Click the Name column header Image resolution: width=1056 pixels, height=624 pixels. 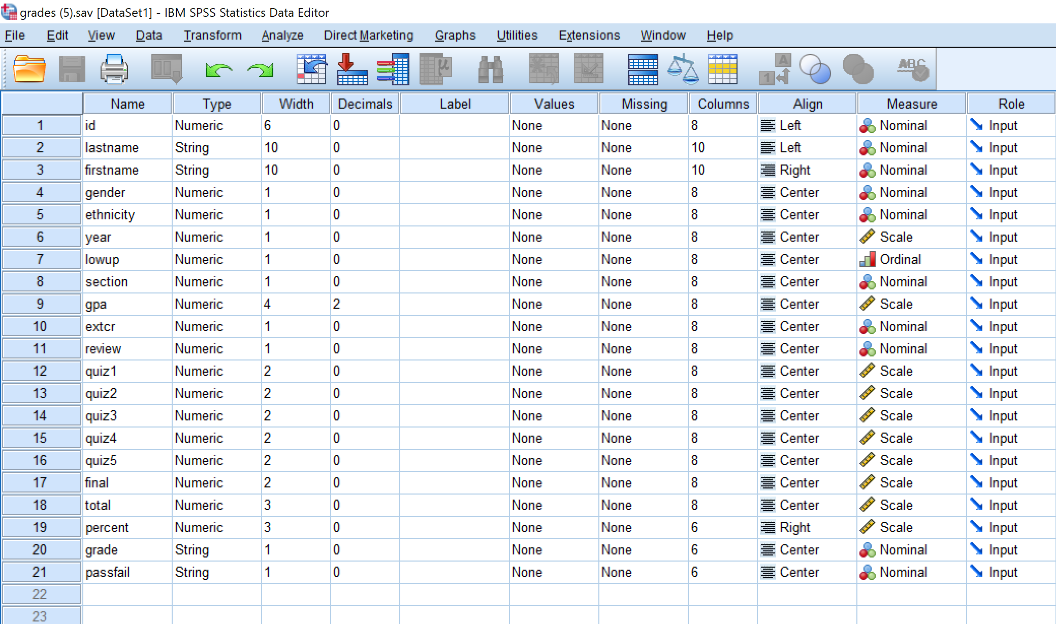(x=127, y=104)
